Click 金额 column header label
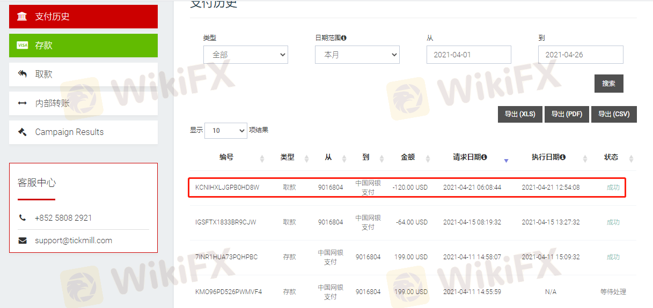This screenshot has height=308, width=653. [x=408, y=157]
